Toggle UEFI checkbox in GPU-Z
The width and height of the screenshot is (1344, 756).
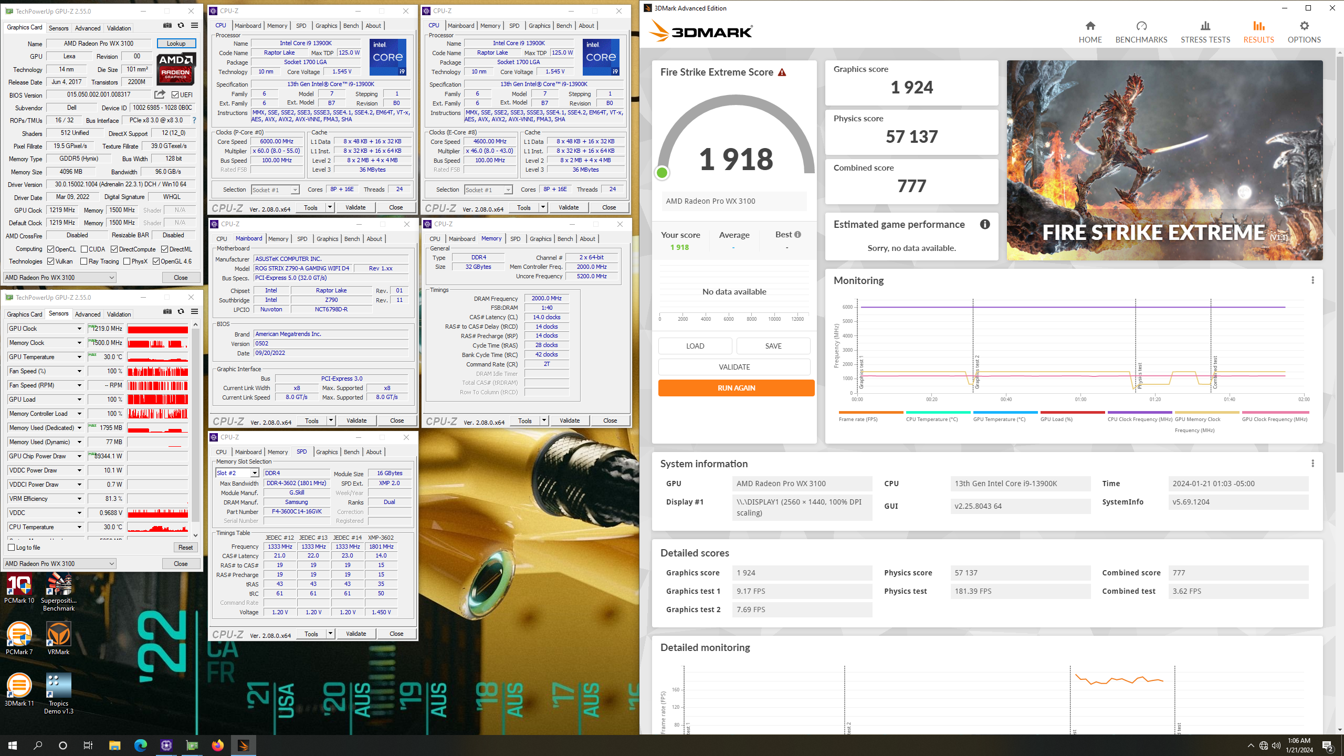click(x=175, y=95)
